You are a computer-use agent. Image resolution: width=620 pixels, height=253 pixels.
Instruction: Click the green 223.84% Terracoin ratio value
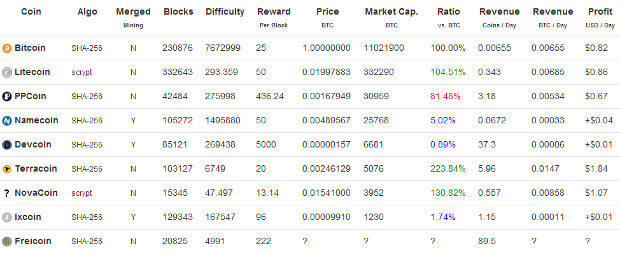point(448,169)
